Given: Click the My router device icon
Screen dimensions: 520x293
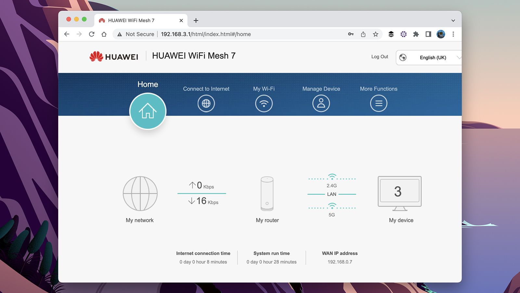Looking at the screenshot, I should pos(267,194).
